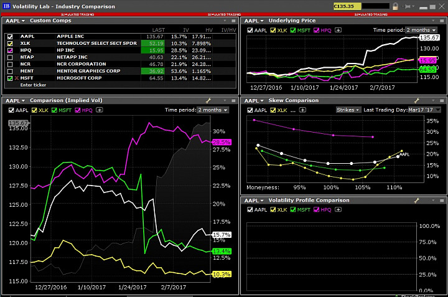
Task: Toggle AAPL in Volatility Profile Comparison legend
Action: [x=250, y=210]
